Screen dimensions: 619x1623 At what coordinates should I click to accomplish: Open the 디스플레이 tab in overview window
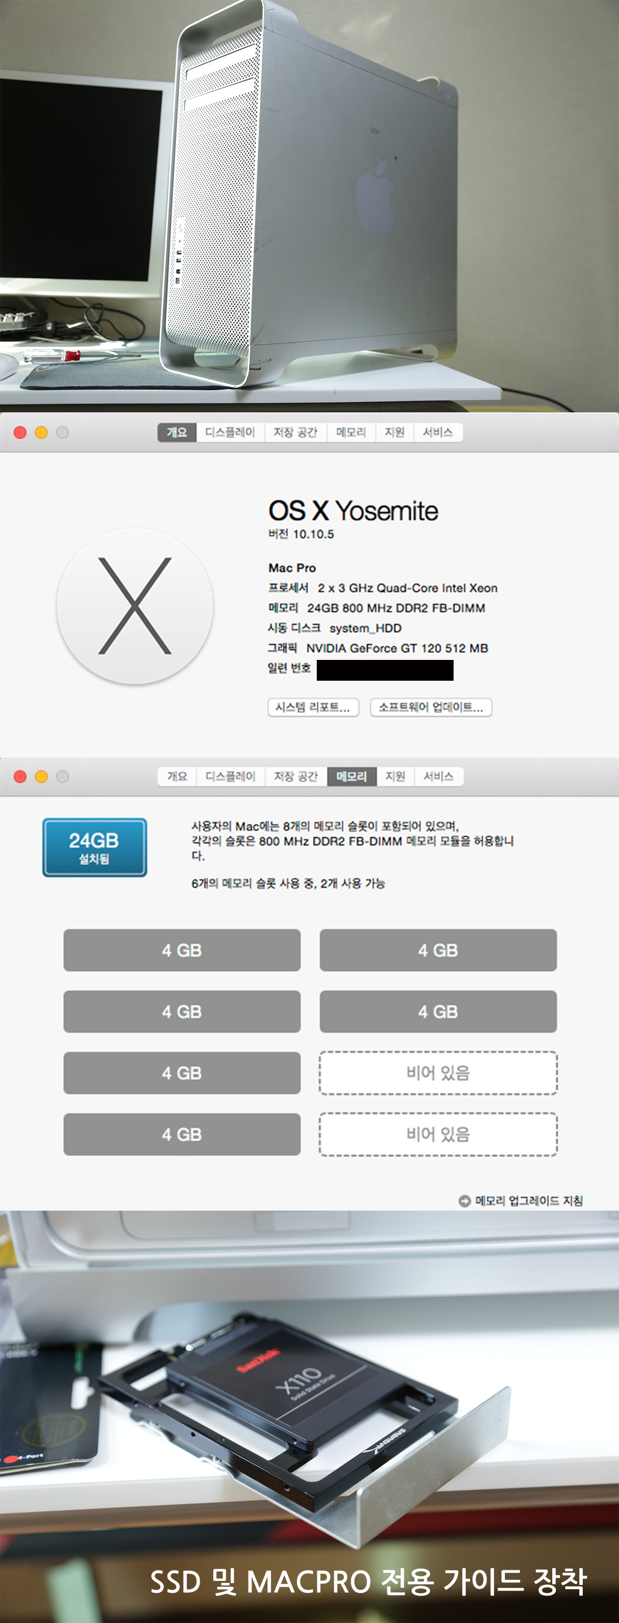coord(230,432)
